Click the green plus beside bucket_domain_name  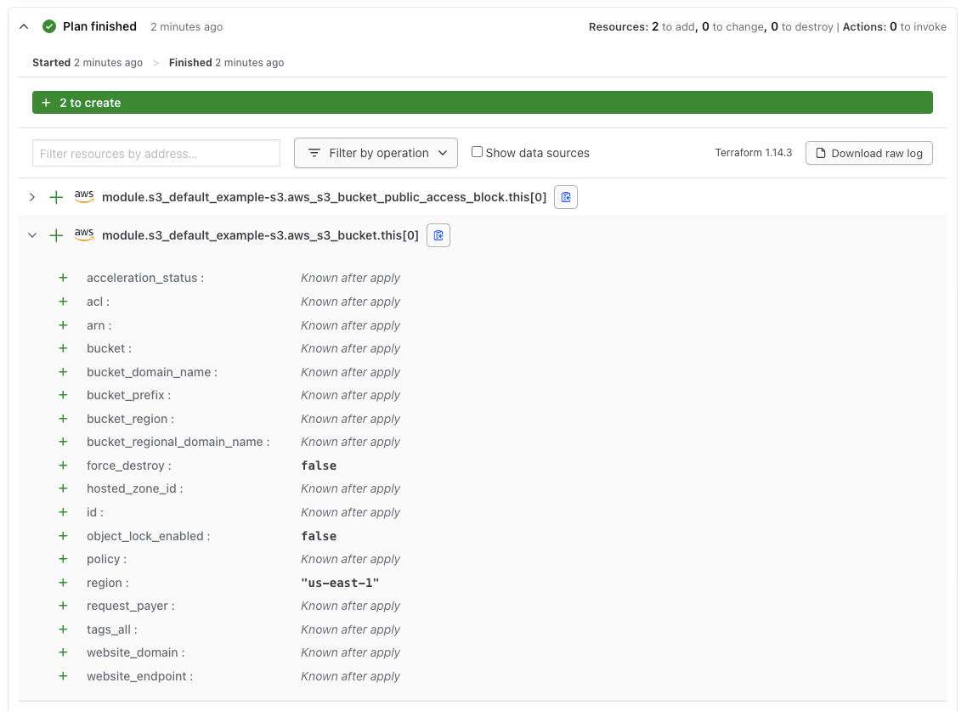(63, 372)
